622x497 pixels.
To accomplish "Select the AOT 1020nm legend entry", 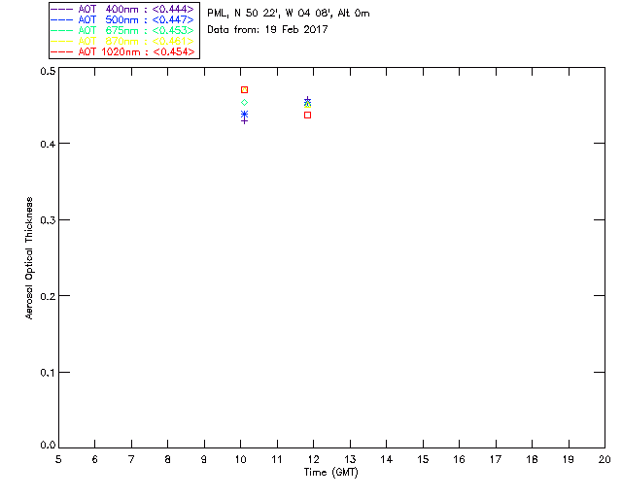I will (122, 51).
